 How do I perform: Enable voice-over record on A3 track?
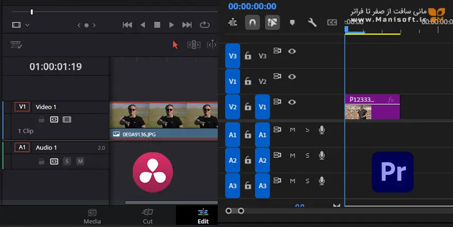pyautogui.click(x=322, y=181)
